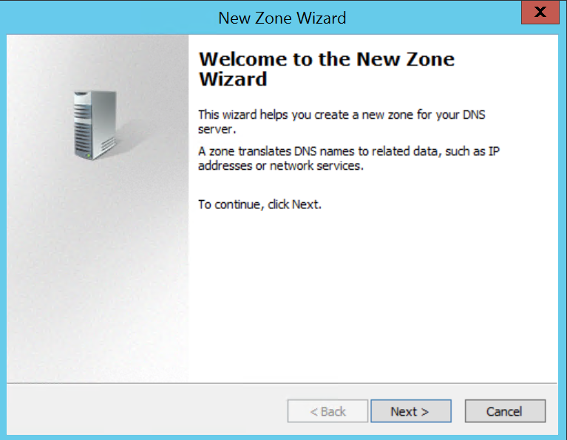This screenshot has width=567, height=440.
Task: Click the gray banner panel below the server
Action: click(x=98, y=271)
